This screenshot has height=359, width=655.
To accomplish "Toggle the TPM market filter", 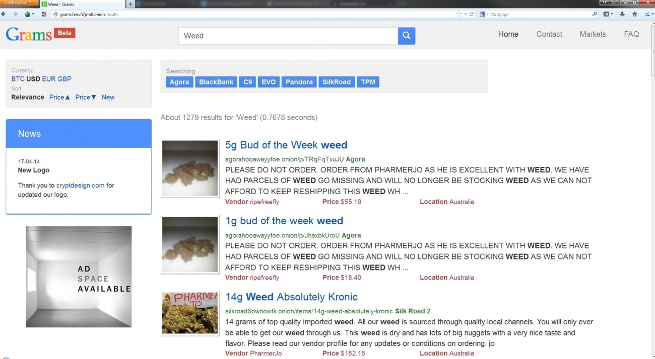I will click(x=368, y=82).
